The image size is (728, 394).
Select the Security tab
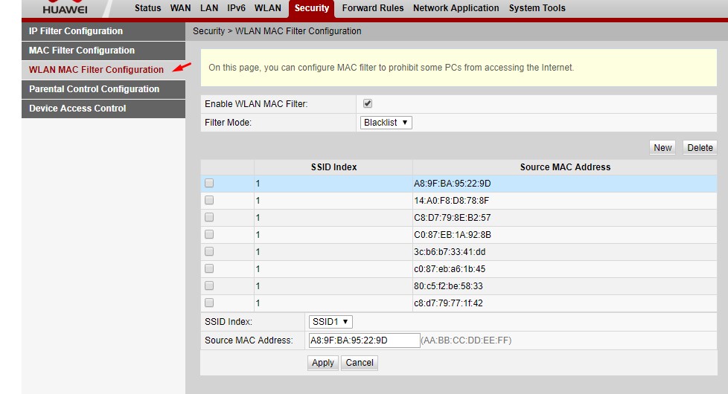pos(312,8)
